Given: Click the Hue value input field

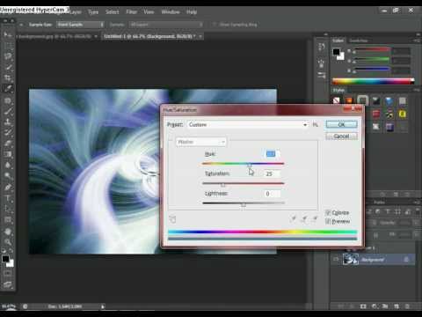Looking at the screenshot, I should pos(273,154).
